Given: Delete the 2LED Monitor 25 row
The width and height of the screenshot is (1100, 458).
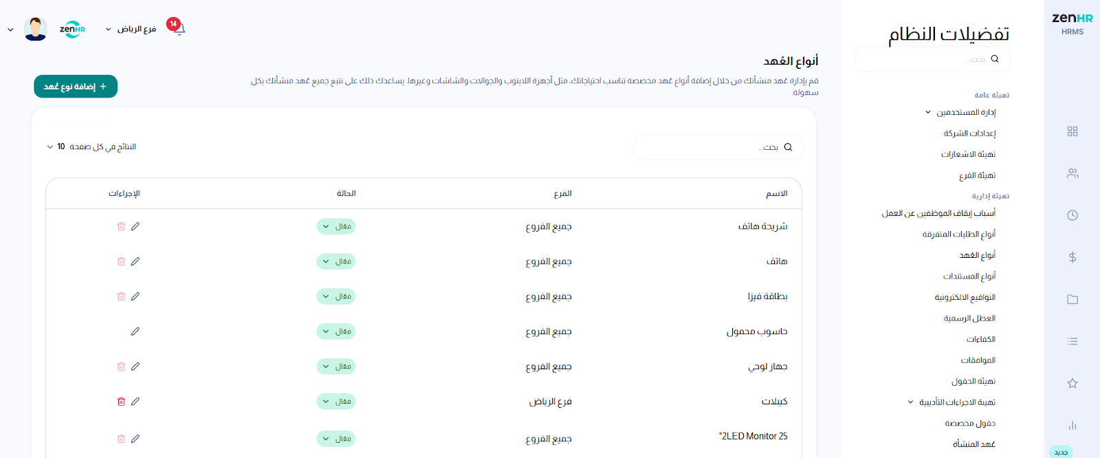Looking at the screenshot, I should (121, 439).
